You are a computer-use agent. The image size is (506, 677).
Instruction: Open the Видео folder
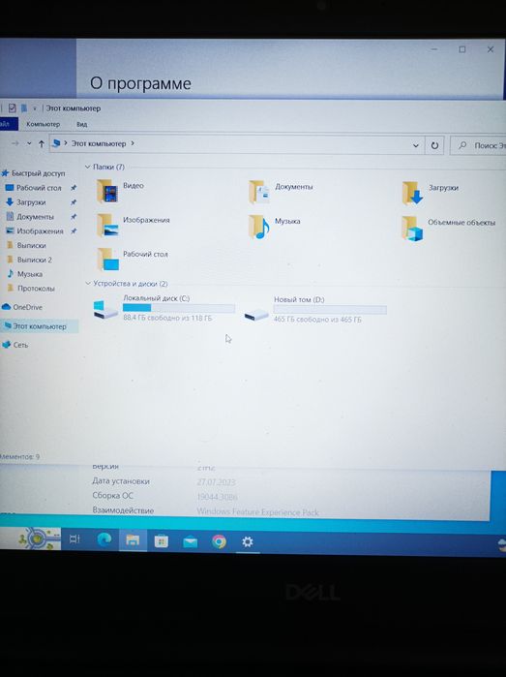(x=121, y=191)
